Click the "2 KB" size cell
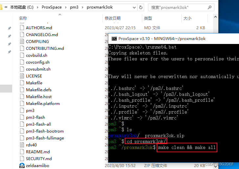Viewport: 239px width, 169px height. click(x=201, y=28)
